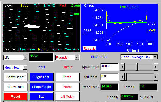Click the Altitude slider thumb
This screenshot has height=102, width=161.
125,77
